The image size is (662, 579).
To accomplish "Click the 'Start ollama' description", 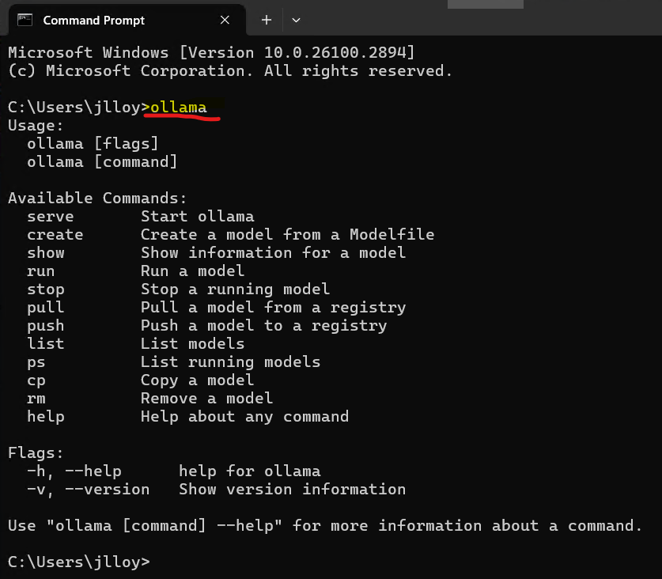I will click(x=198, y=217).
